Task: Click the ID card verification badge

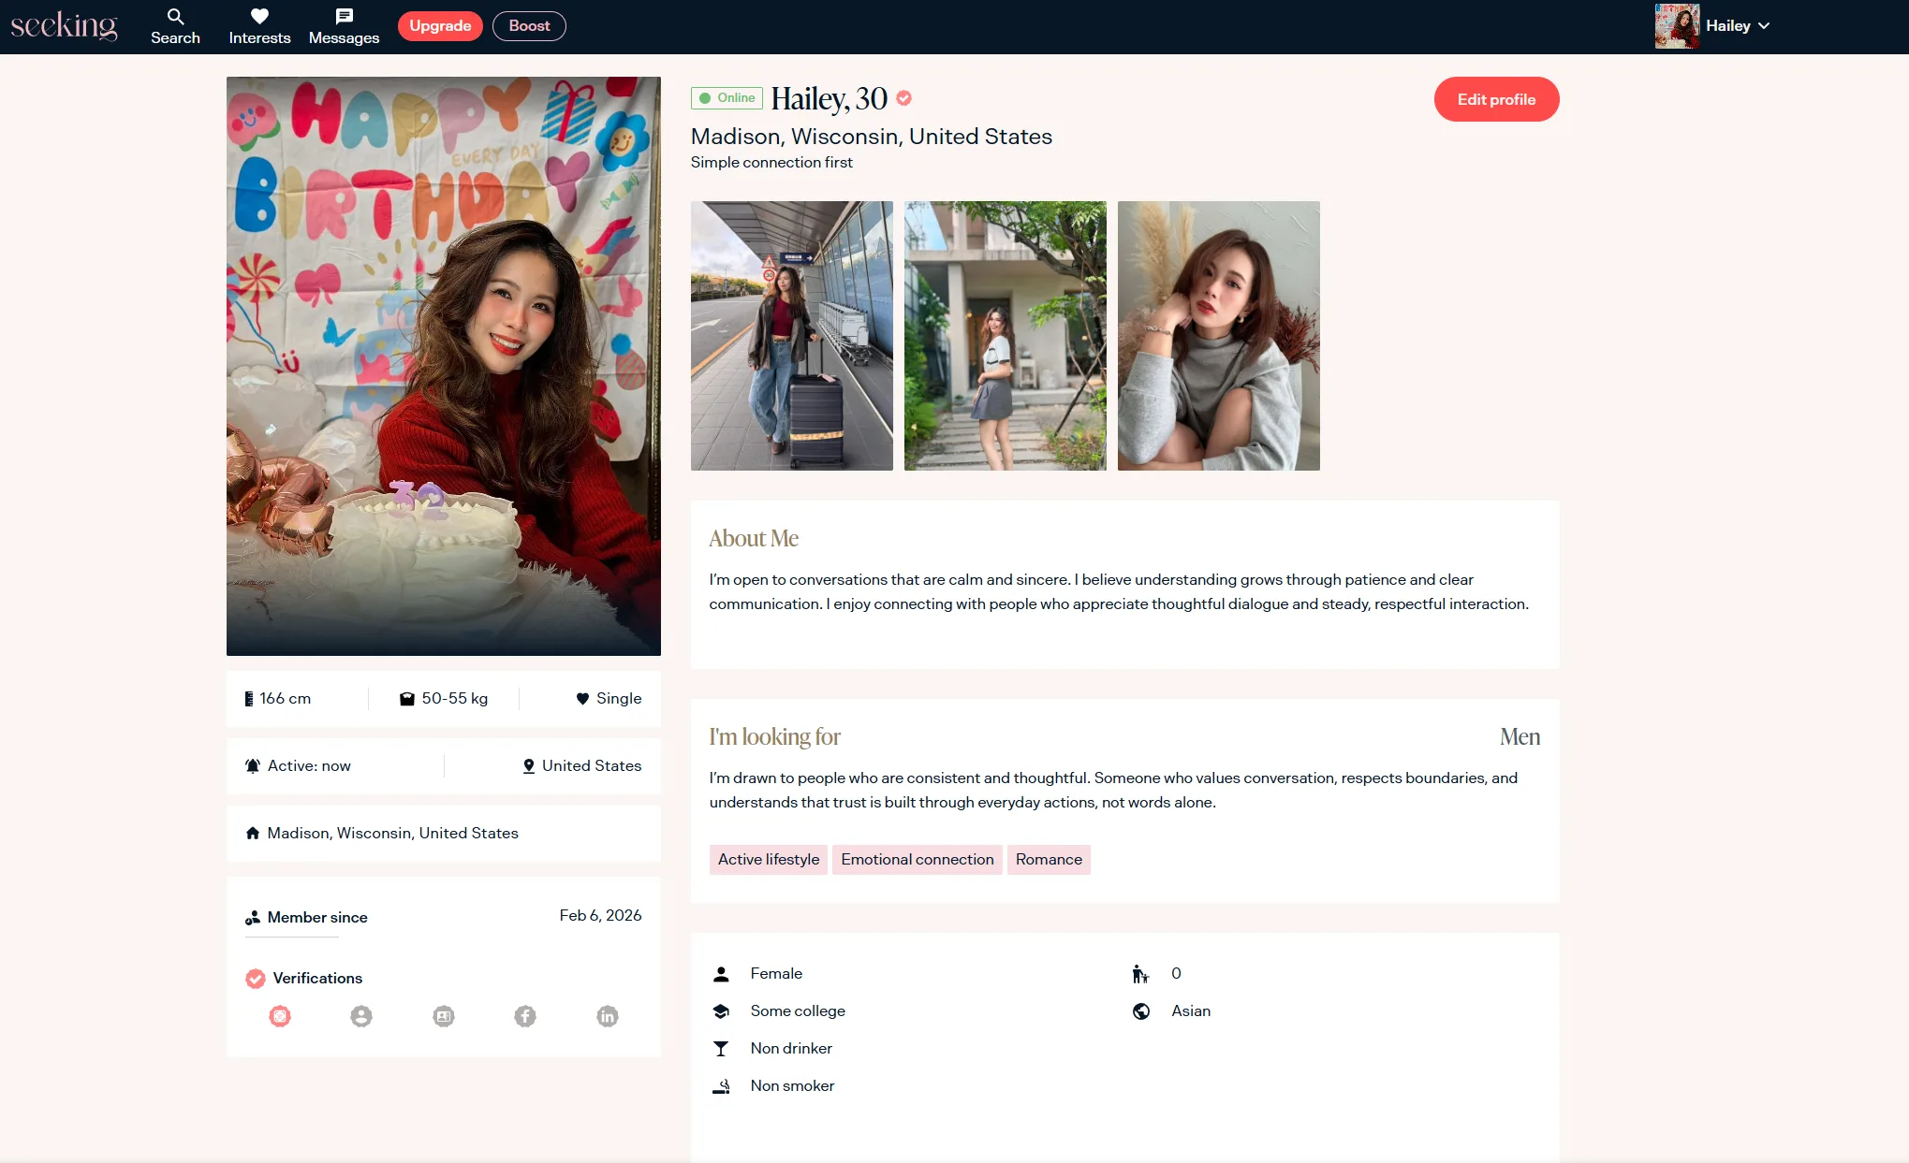Action: [444, 1016]
